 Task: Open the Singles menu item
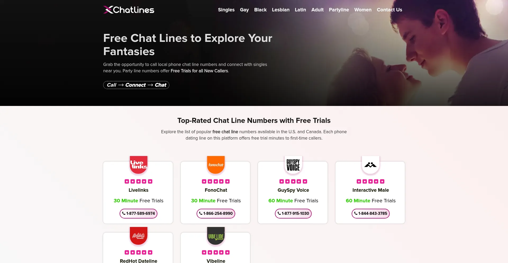226,10
